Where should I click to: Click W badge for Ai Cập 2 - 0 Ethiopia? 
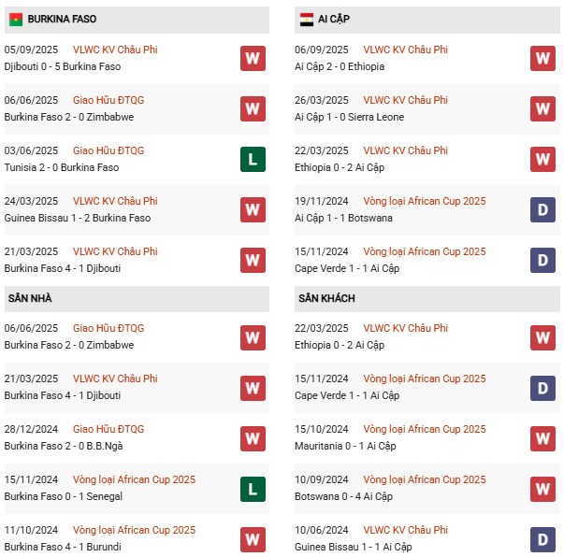pyautogui.click(x=542, y=58)
